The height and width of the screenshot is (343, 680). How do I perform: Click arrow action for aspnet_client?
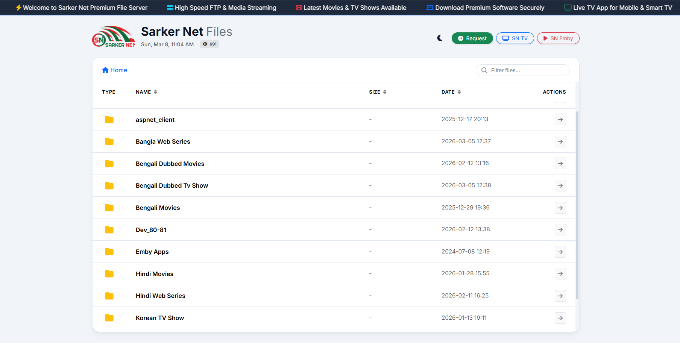[560, 119]
